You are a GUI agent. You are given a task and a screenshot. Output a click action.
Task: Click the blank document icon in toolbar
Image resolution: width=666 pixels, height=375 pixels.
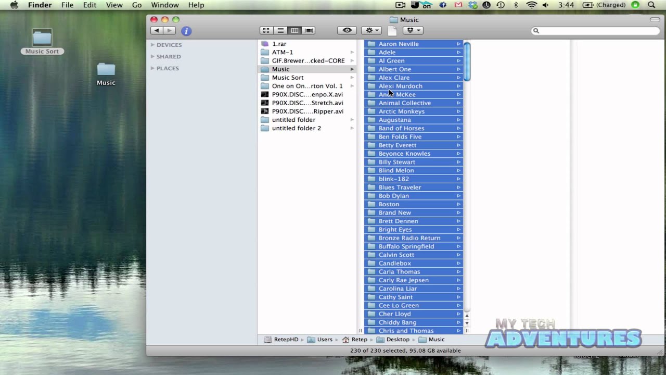click(392, 31)
